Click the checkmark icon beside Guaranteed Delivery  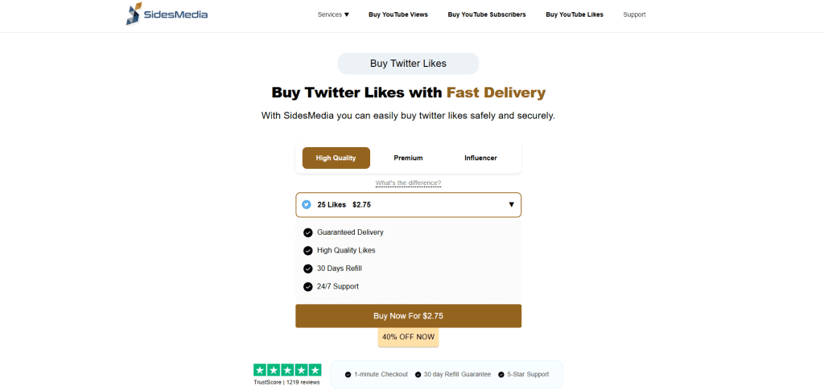tap(308, 232)
